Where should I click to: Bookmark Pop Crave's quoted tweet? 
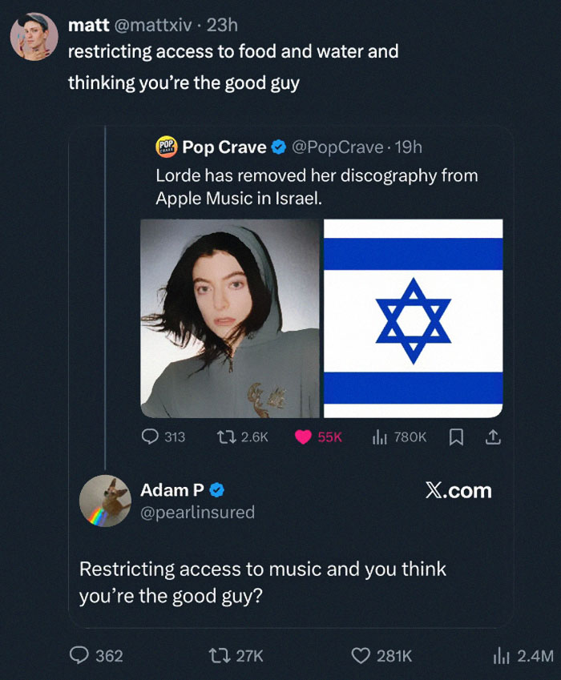[456, 437]
